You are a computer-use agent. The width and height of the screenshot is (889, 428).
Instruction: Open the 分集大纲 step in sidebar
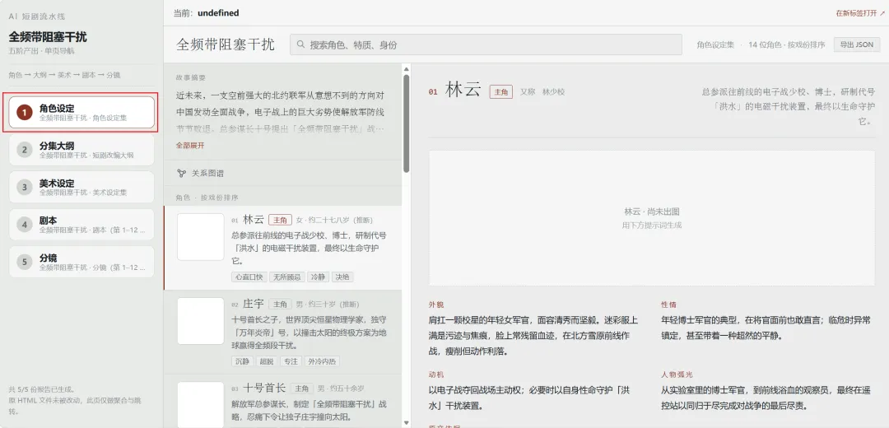81,150
